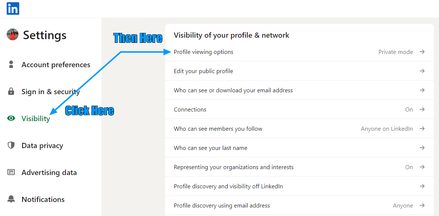
Task: Click Who can see or download your email address
Action: (233, 90)
